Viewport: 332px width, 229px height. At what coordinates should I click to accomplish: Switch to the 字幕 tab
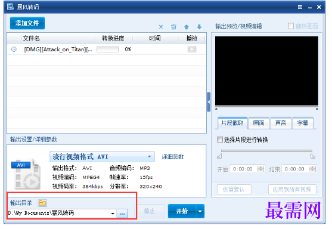click(x=303, y=123)
